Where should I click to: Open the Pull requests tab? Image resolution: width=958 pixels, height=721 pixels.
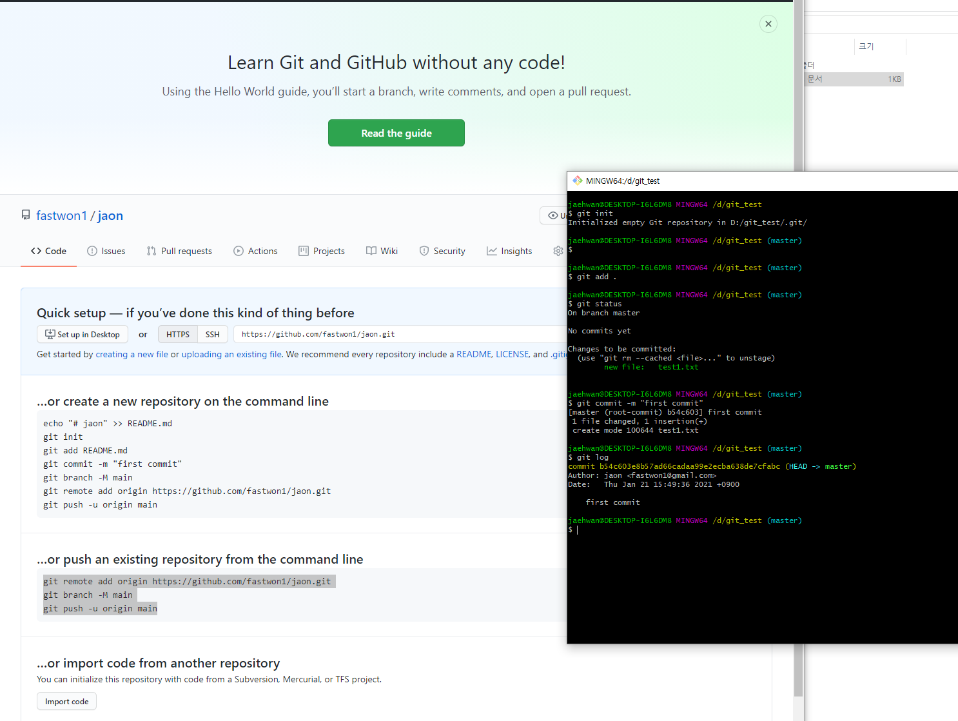(x=179, y=251)
